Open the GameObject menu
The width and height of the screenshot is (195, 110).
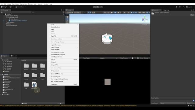click(x=16, y=4)
